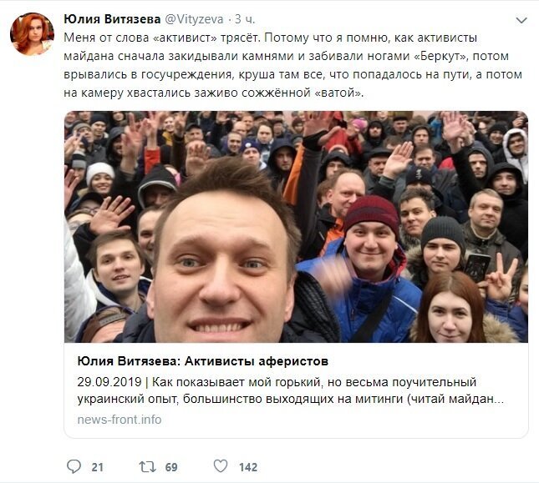Viewport: 539px width, 483px height.
Task: Click the retweet count 69
Action: coord(171,467)
